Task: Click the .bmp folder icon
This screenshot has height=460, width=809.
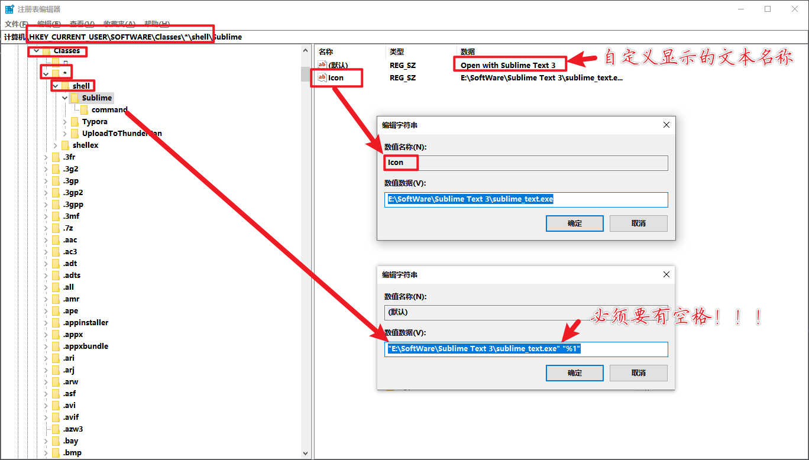Action: pos(56,452)
